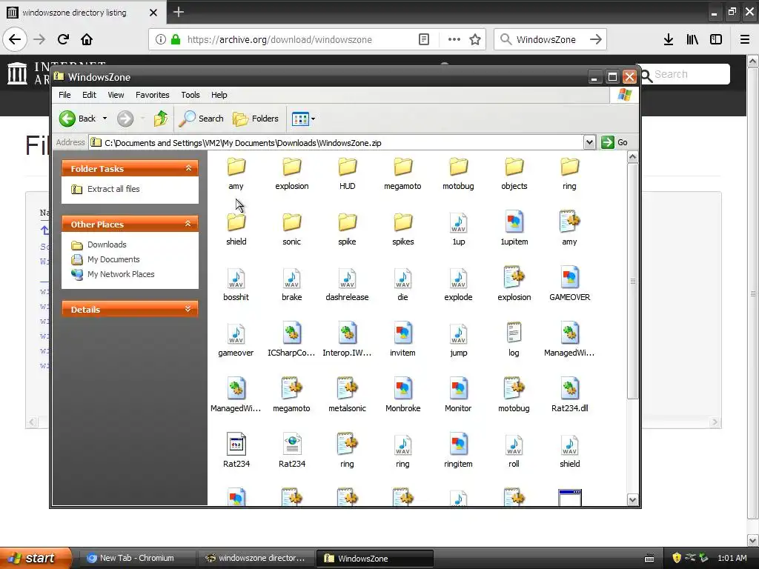Go to Downloads in Other Places
The width and height of the screenshot is (759, 569).
107,244
